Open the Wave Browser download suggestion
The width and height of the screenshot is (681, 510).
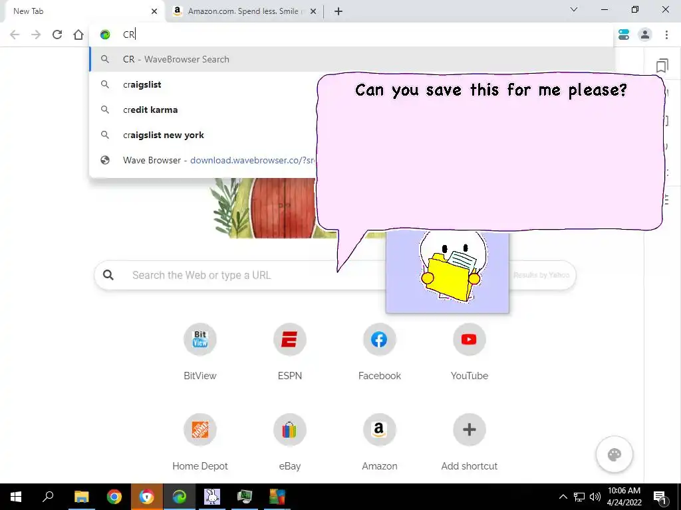203,160
